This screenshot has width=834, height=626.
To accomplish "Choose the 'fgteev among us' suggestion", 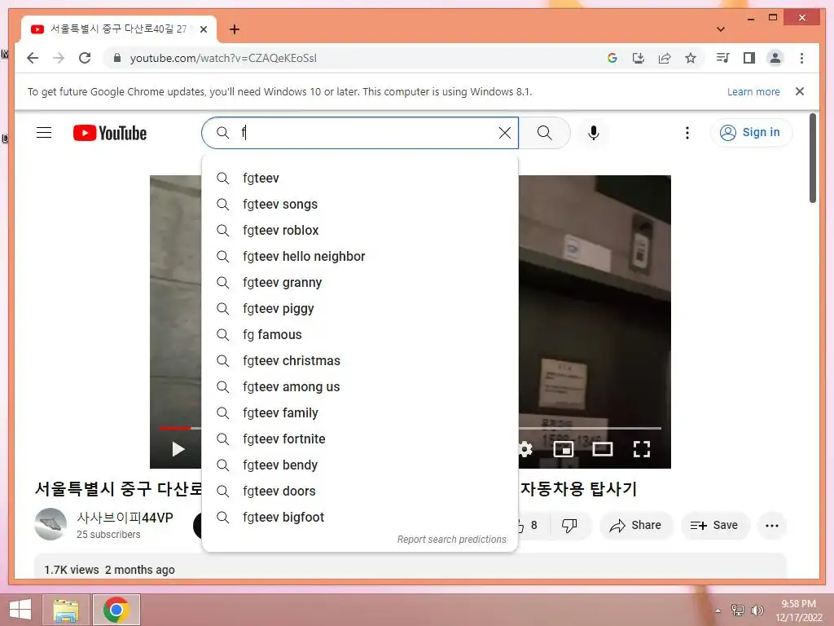I will pyautogui.click(x=359, y=386).
